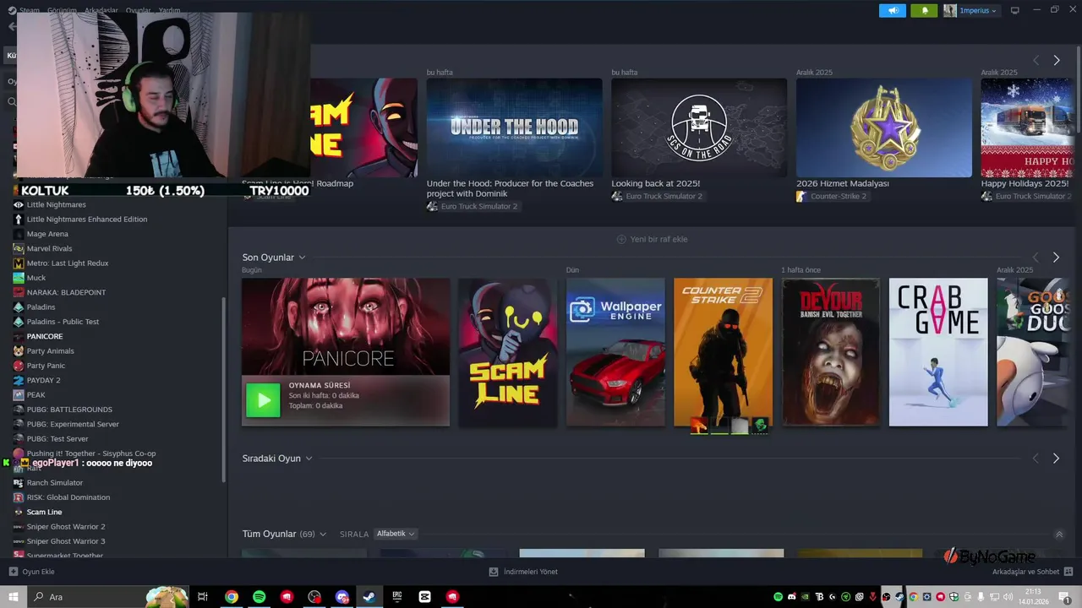Image resolution: width=1082 pixels, height=608 pixels.
Task: Click Oyun Ekle at bottom left
Action: click(32, 572)
